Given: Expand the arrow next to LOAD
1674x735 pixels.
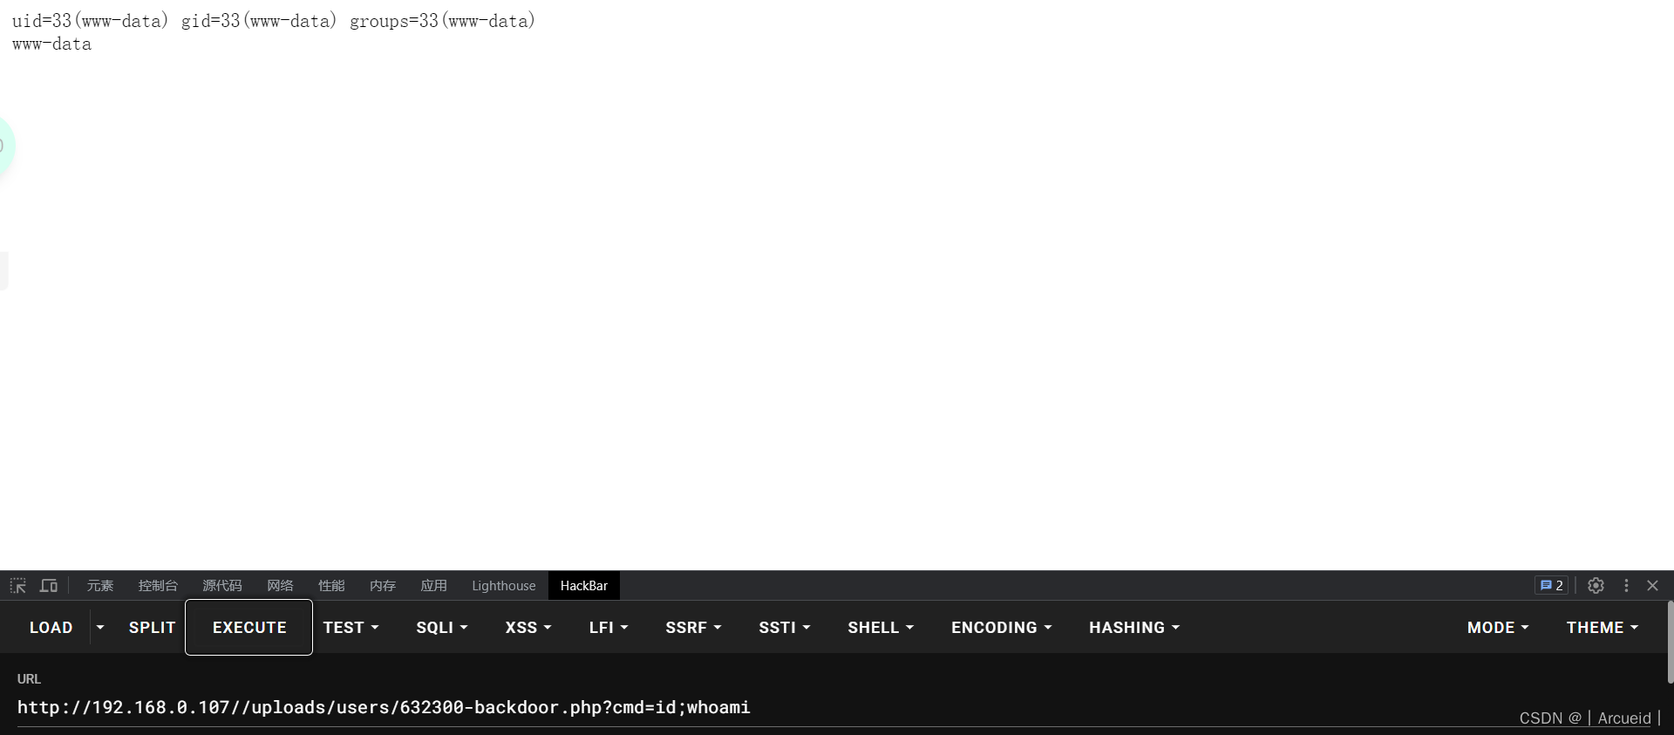Looking at the screenshot, I should click(x=100, y=628).
